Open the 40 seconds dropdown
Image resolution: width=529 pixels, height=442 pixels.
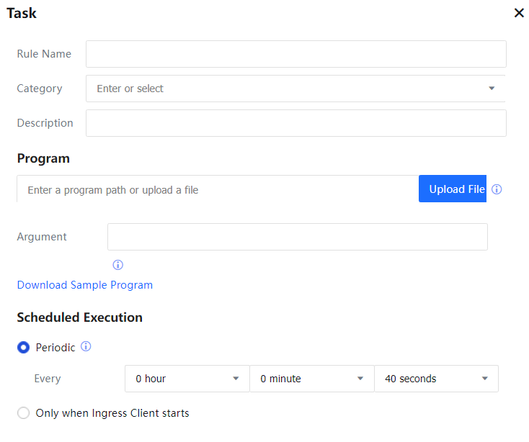[435, 379]
